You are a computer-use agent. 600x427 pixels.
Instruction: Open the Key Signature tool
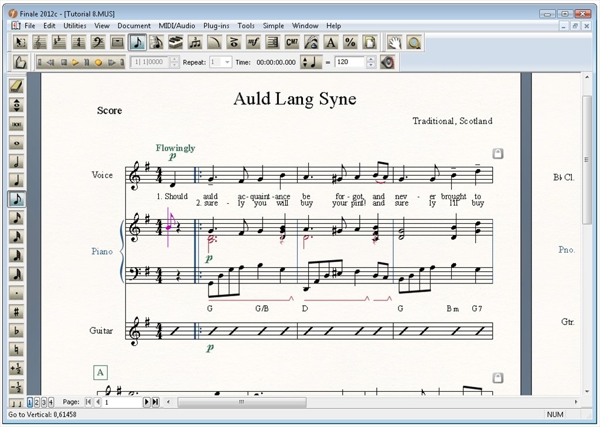[x=59, y=42]
